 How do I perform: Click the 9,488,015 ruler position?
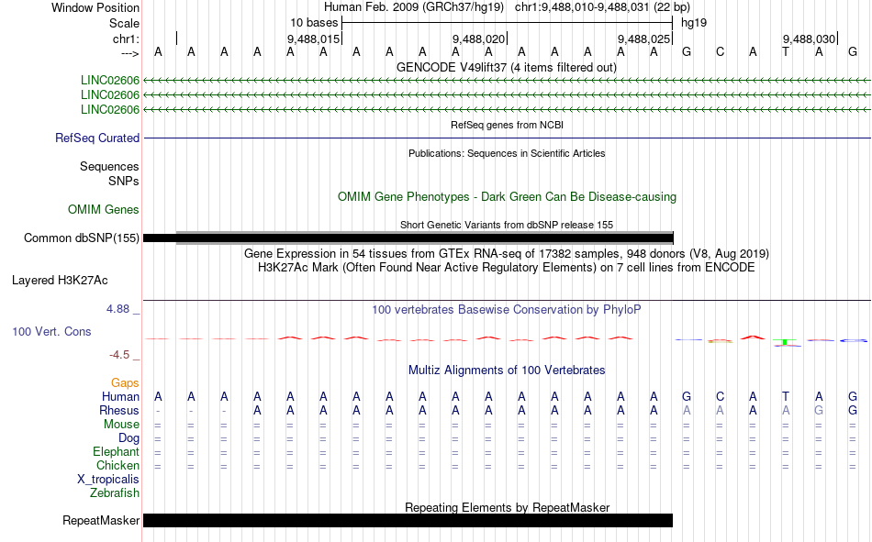point(313,39)
